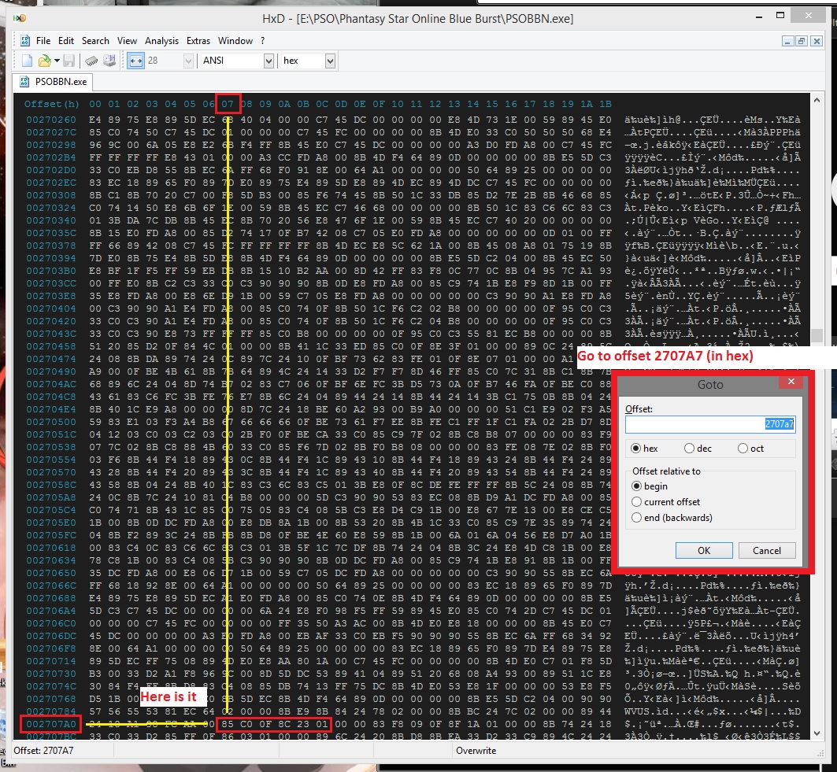Screen dimensions: 837x772
Task: Click offset row label 002703B0
Action: (x=51, y=271)
